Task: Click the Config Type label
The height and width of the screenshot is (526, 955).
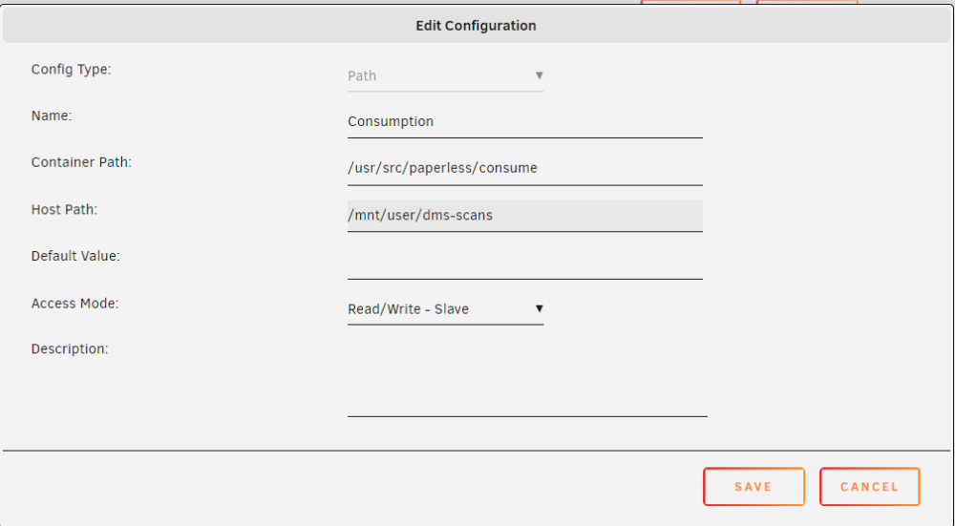Action: coord(72,70)
